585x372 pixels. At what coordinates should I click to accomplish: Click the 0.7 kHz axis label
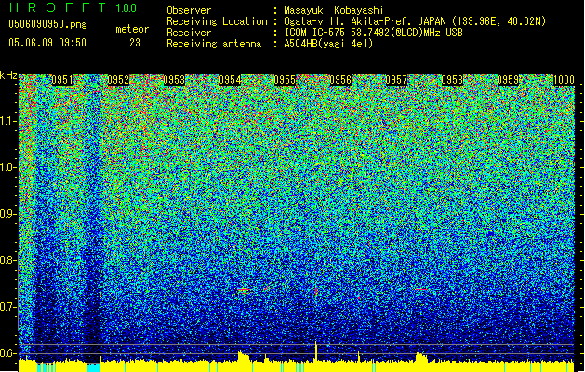click(x=8, y=307)
